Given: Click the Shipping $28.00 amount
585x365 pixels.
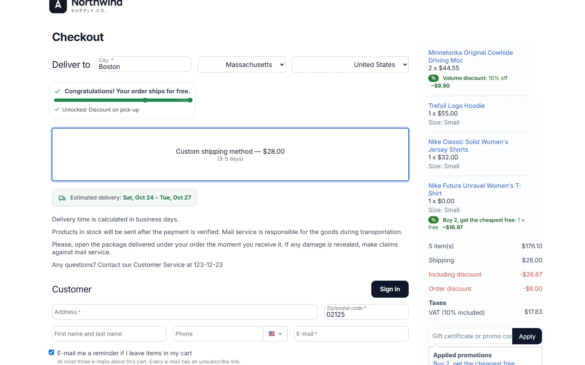Looking at the screenshot, I should 532,260.
